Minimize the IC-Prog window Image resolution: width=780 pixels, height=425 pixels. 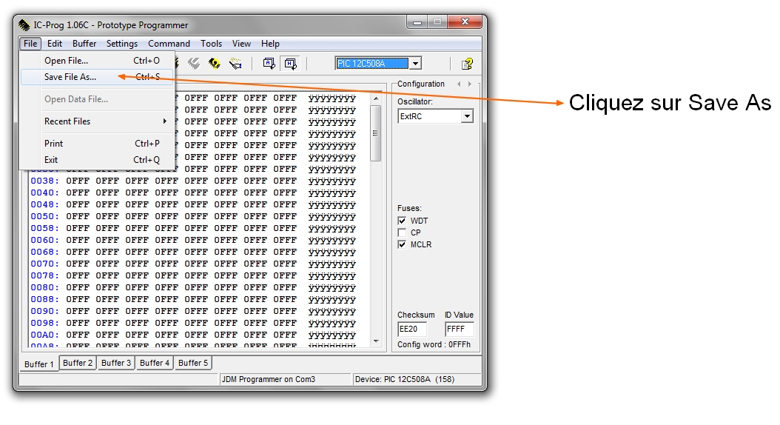417,22
